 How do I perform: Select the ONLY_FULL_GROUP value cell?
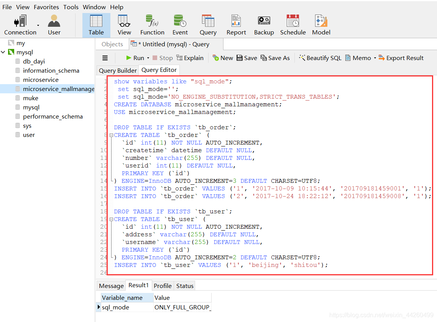pos(182,307)
